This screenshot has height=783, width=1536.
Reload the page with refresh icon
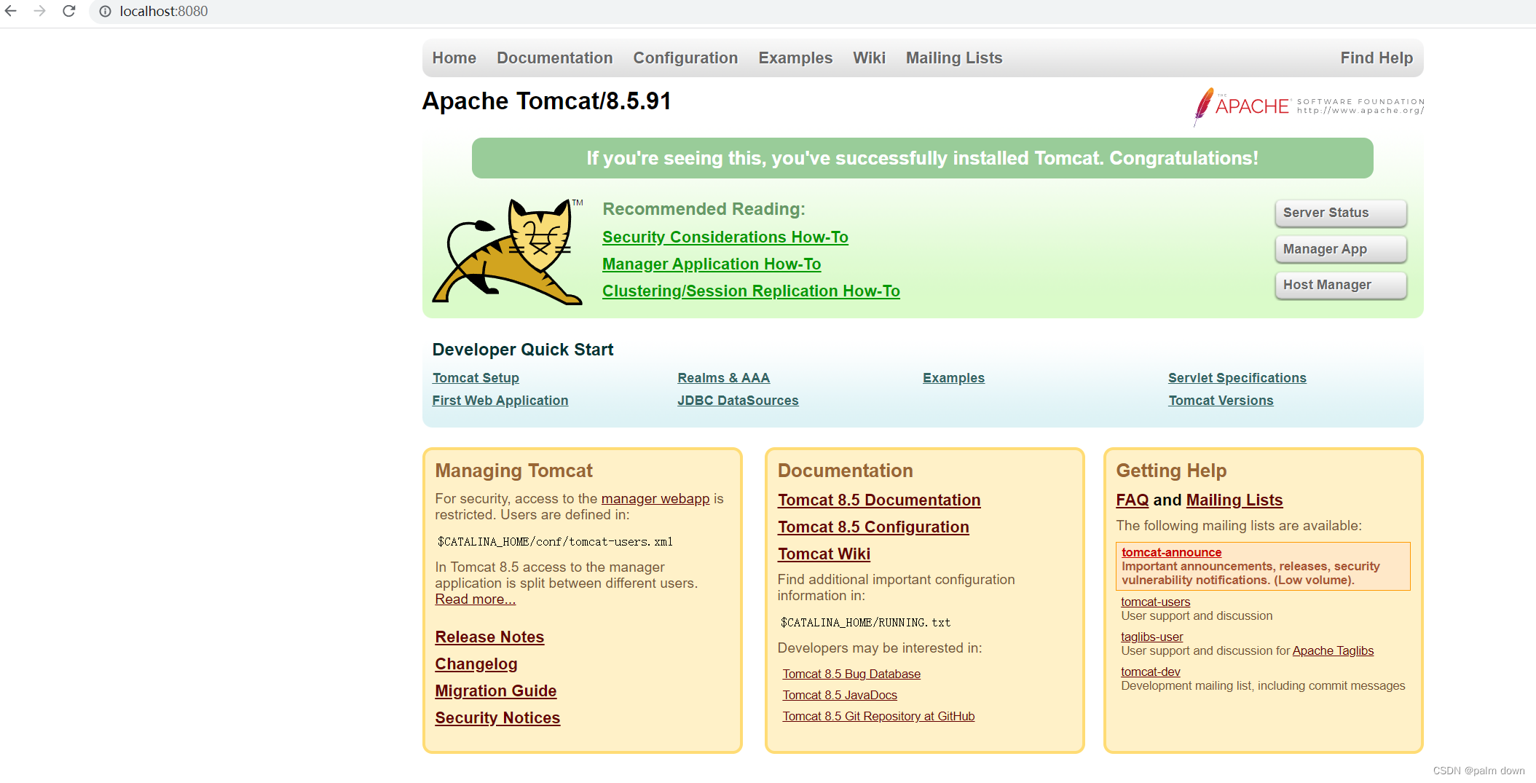pos(69,11)
